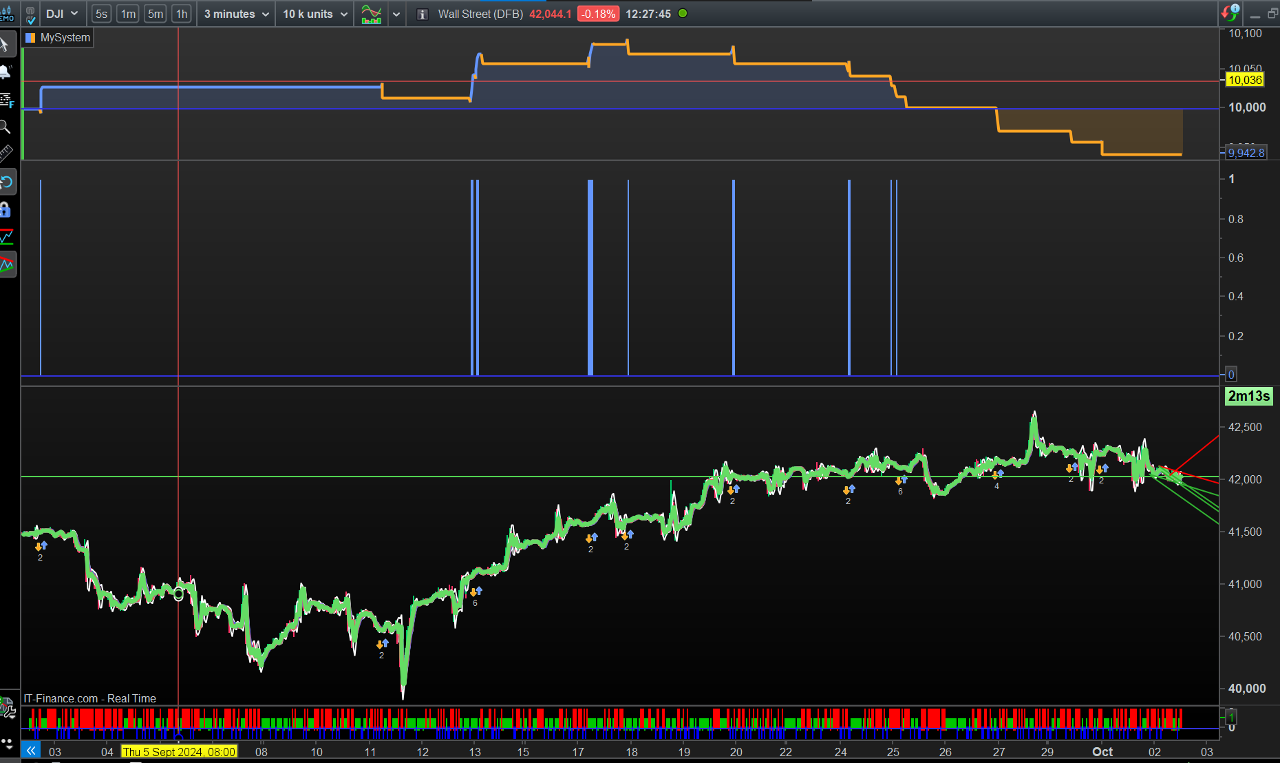Screen dimensions: 1280x763
Task: Click the green connection status dot
Action: [x=683, y=13]
